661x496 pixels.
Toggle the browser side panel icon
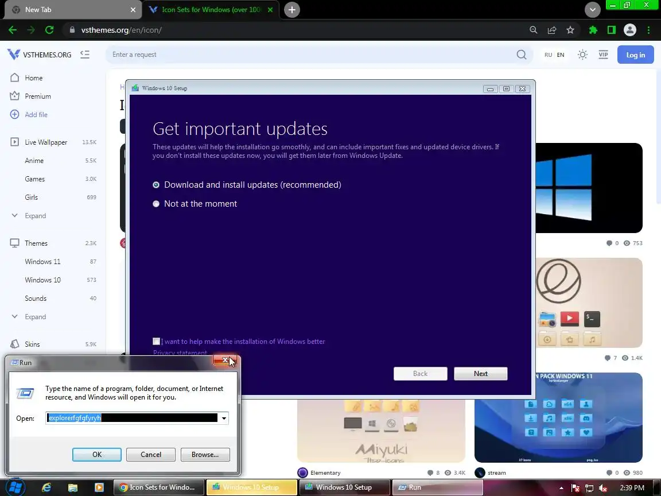pyautogui.click(x=611, y=30)
